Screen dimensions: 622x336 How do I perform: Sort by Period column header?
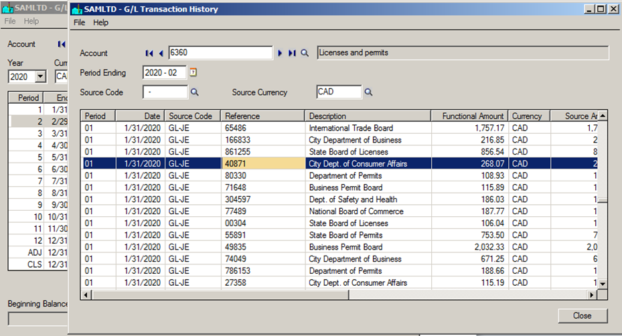coord(98,116)
